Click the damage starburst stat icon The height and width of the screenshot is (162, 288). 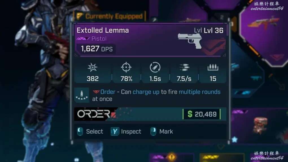pos(92,67)
